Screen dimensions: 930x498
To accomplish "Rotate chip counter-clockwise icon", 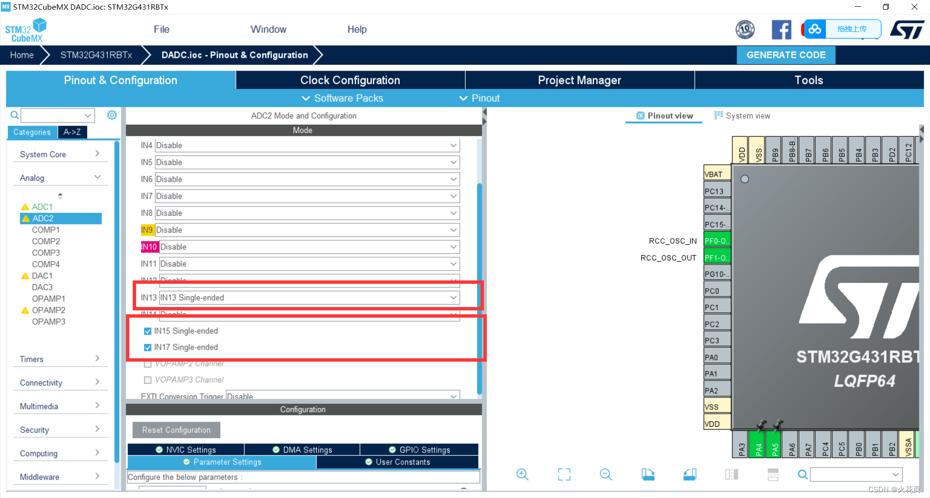I will click(690, 474).
